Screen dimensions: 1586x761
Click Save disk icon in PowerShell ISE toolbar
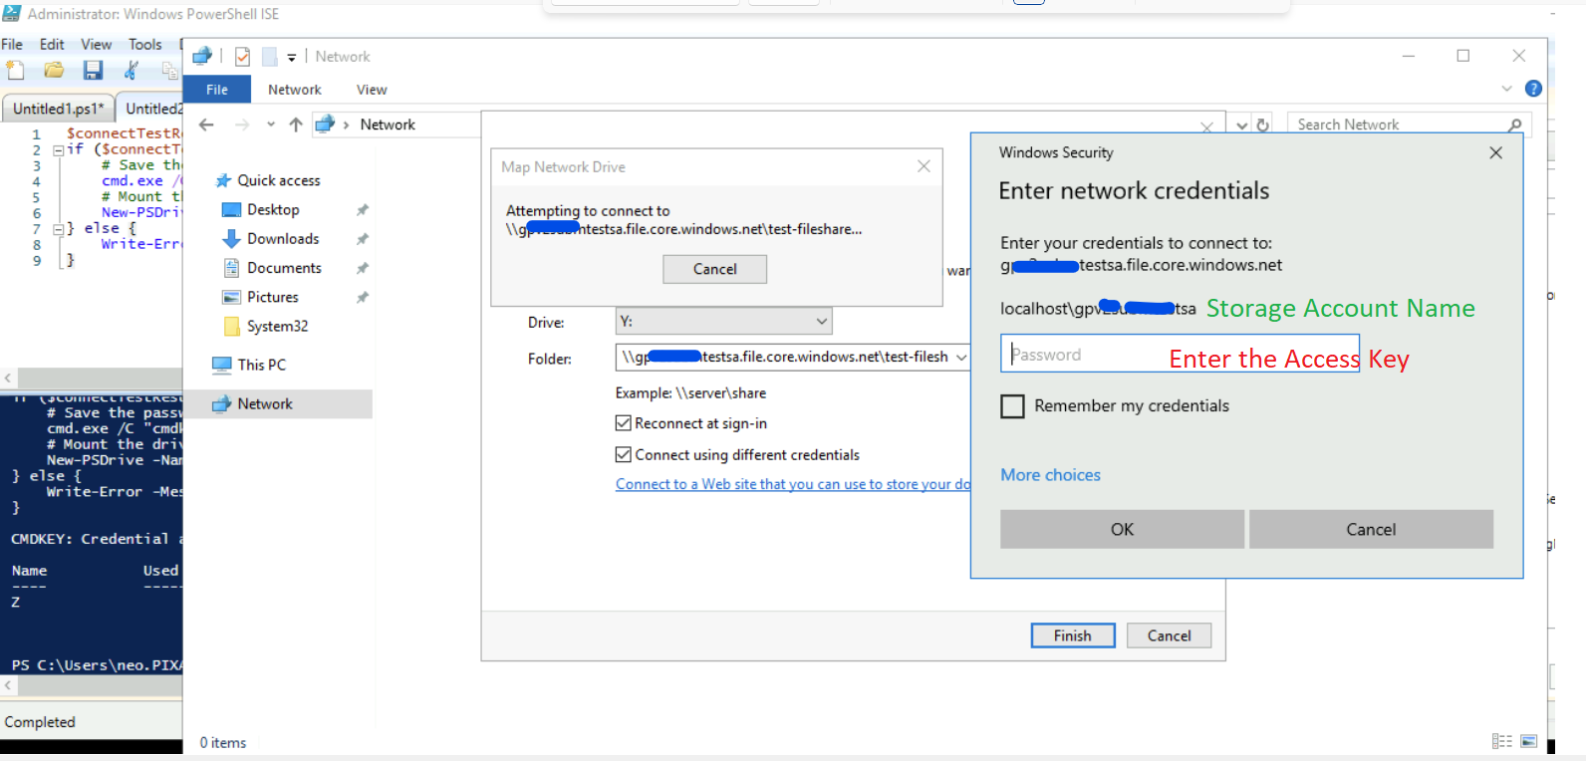click(93, 70)
